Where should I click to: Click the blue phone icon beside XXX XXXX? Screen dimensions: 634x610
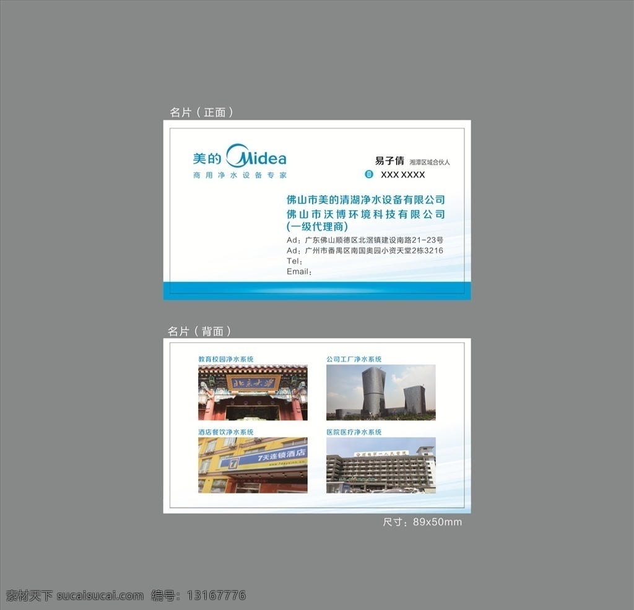(x=369, y=174)
